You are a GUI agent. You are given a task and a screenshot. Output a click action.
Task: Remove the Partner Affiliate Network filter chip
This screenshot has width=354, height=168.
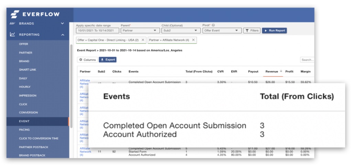pyautogui.click(x=193, y=40)
